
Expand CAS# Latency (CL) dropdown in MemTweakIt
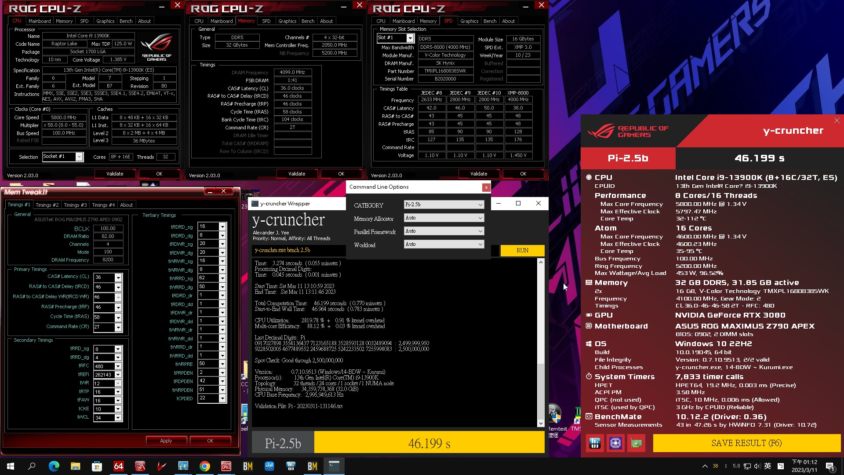(118, 278)
